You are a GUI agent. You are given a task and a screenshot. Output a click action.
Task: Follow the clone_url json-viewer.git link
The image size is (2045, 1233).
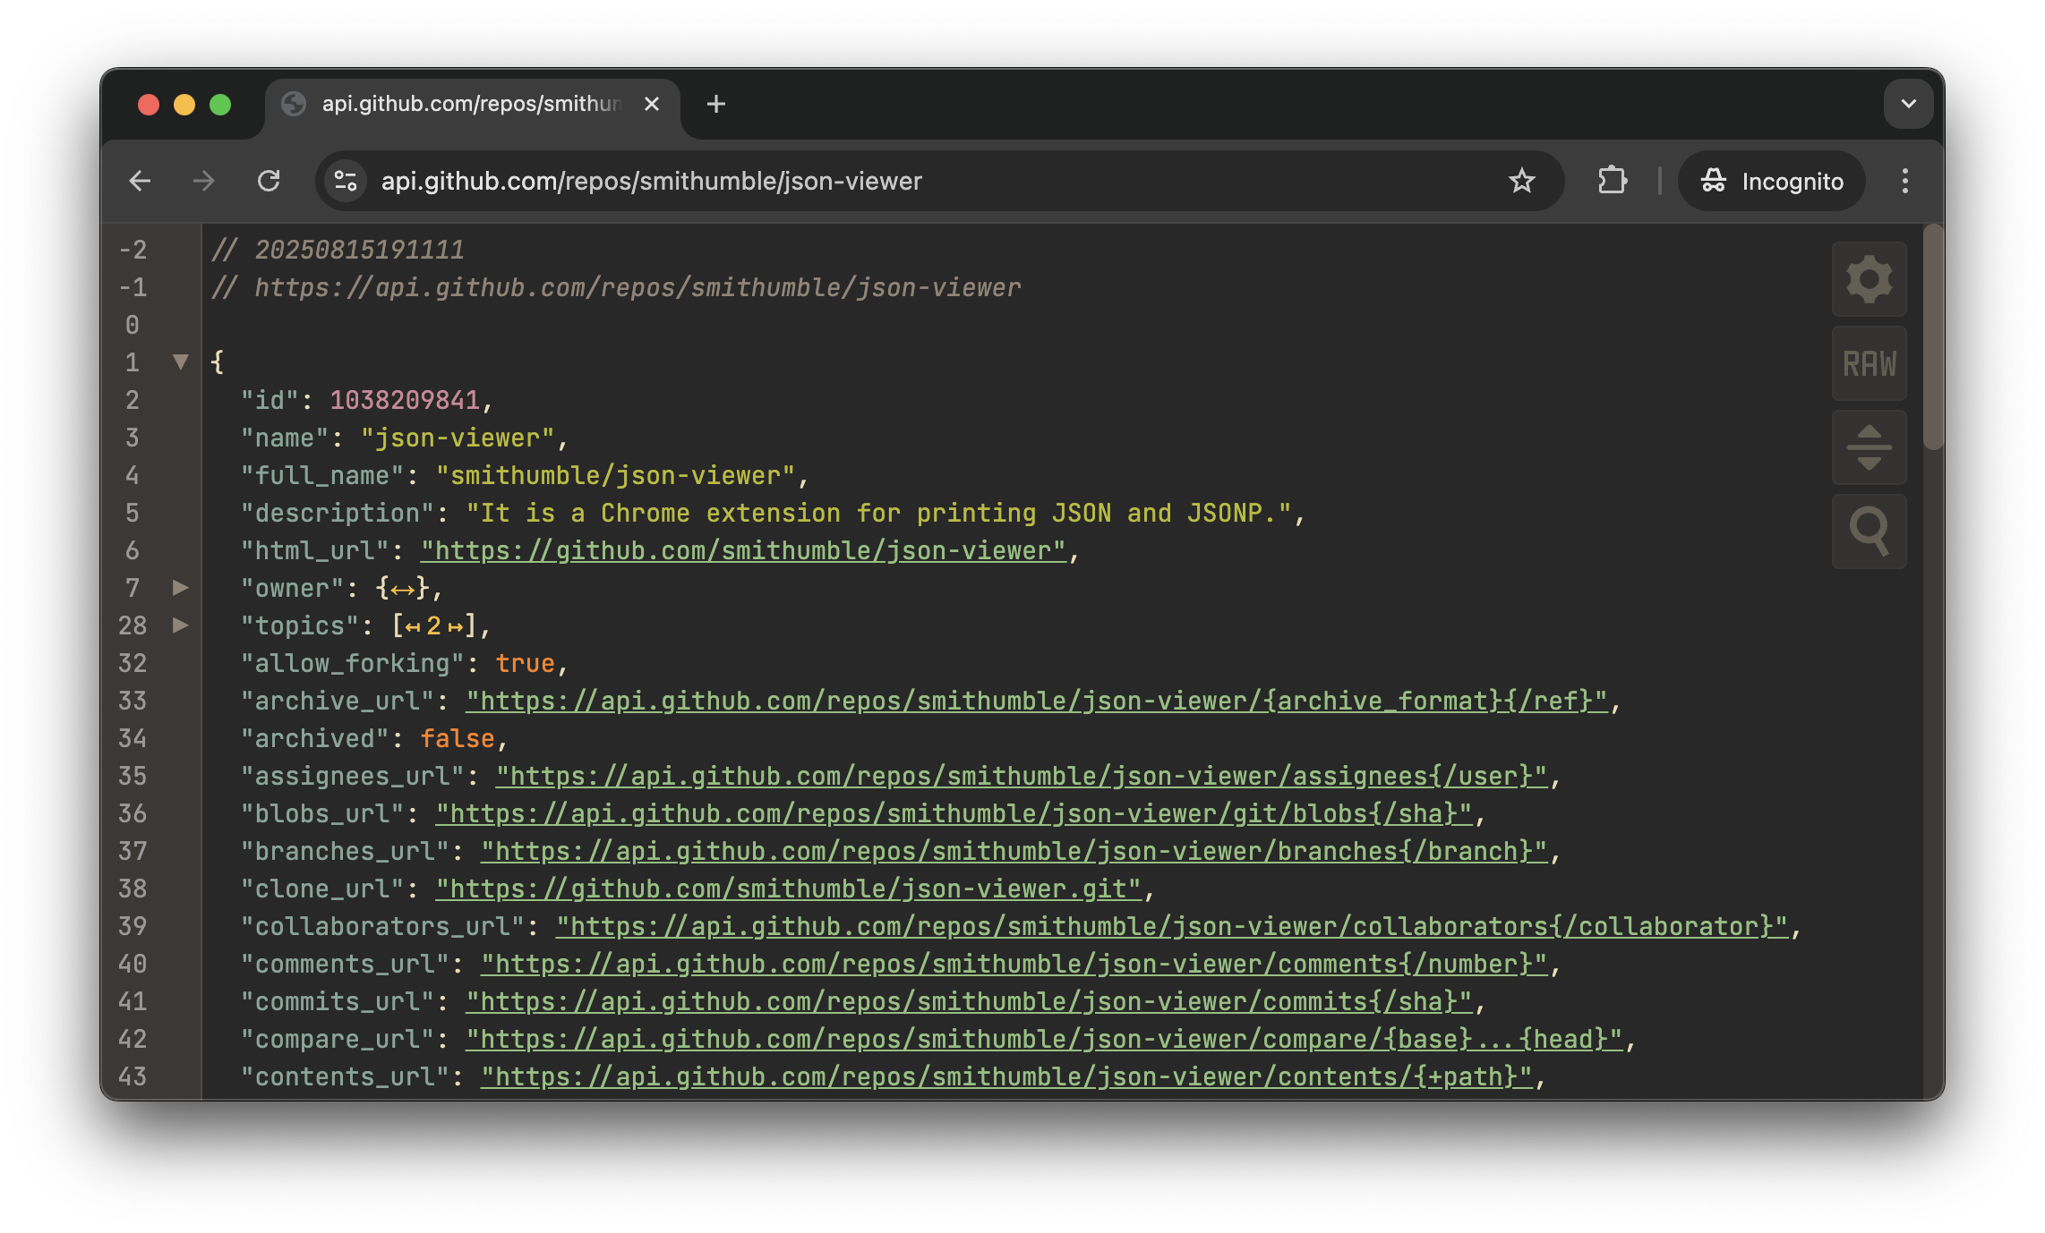[788, 889]
